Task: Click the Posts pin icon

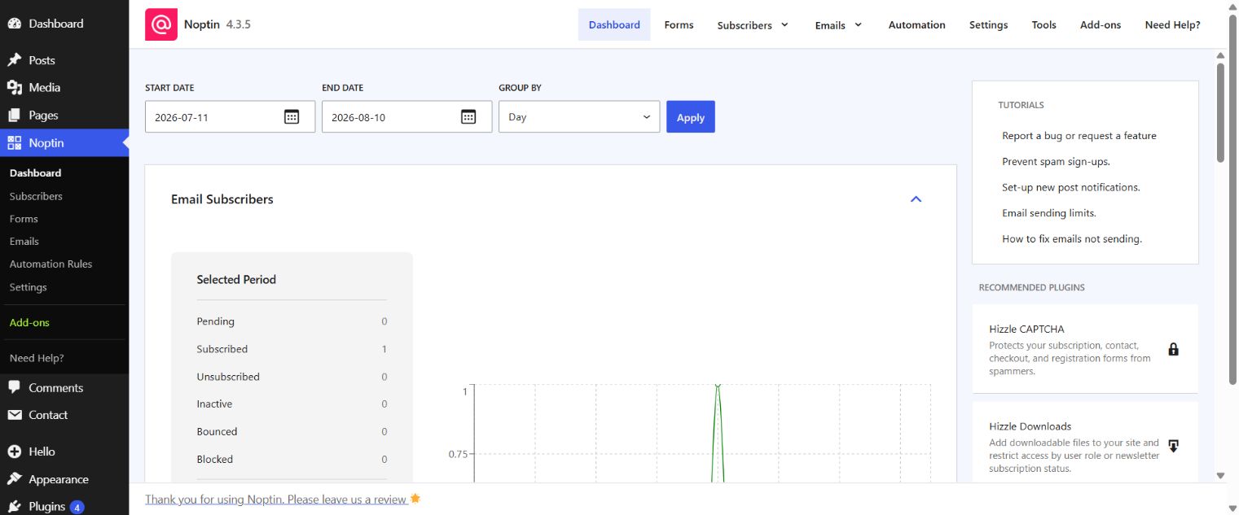Action: (15, 60)
